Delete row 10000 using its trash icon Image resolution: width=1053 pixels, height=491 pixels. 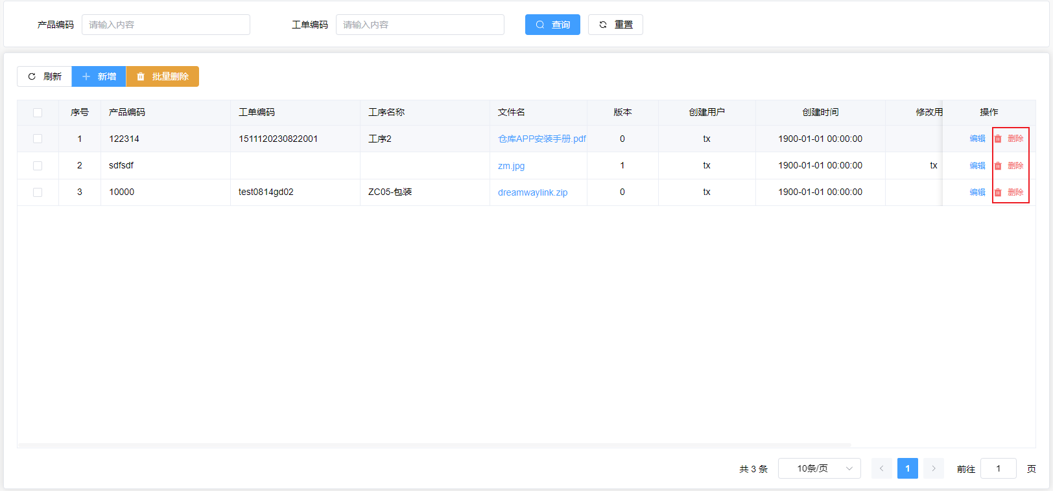click(x=998, y=192)
